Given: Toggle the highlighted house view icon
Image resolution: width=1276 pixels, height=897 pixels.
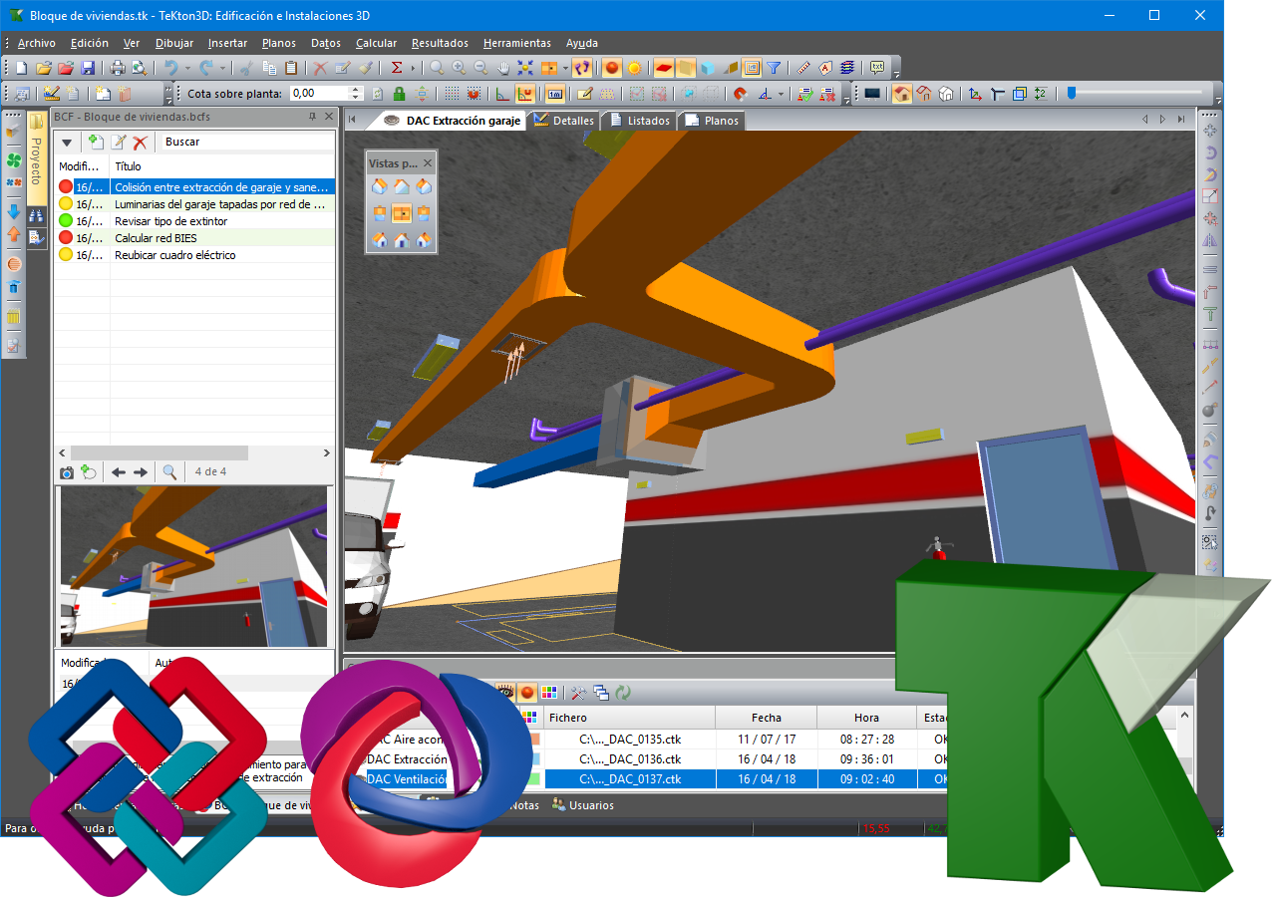Looking at the screenshot, I should (902, 94).
